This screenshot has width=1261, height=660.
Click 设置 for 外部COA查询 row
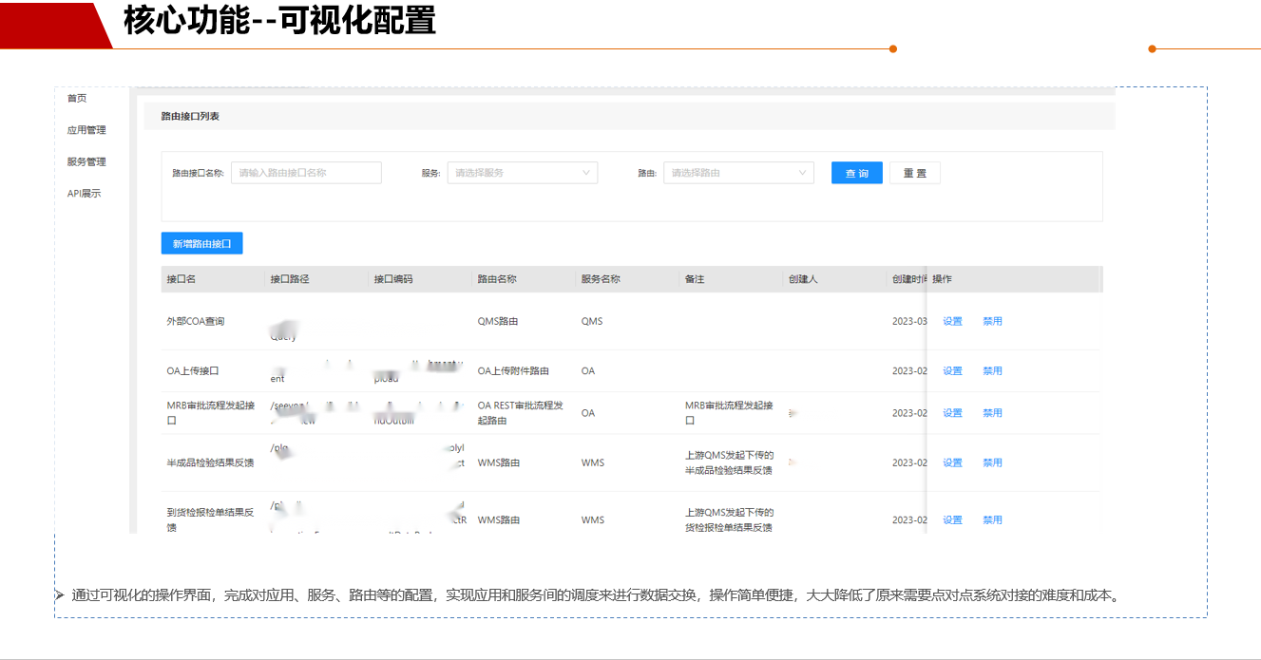point(952,321)
